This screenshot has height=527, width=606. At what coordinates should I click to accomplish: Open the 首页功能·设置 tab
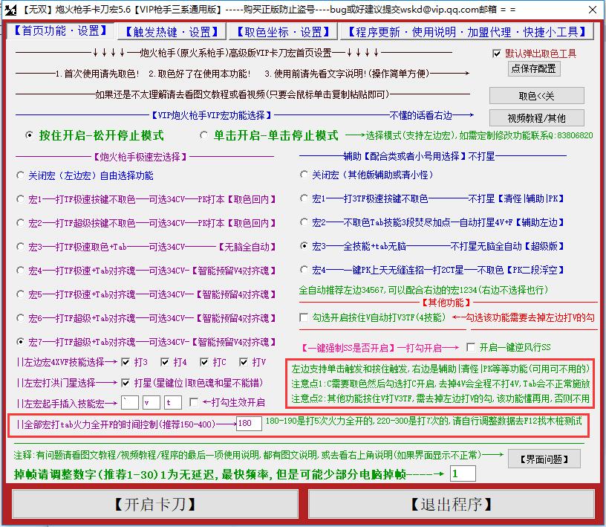click(59, 32)
